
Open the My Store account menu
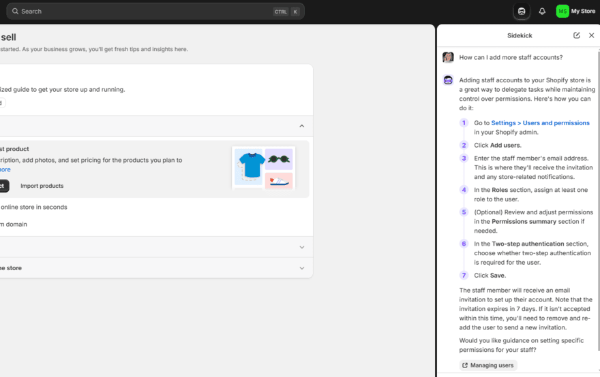[x=576, y=12]
